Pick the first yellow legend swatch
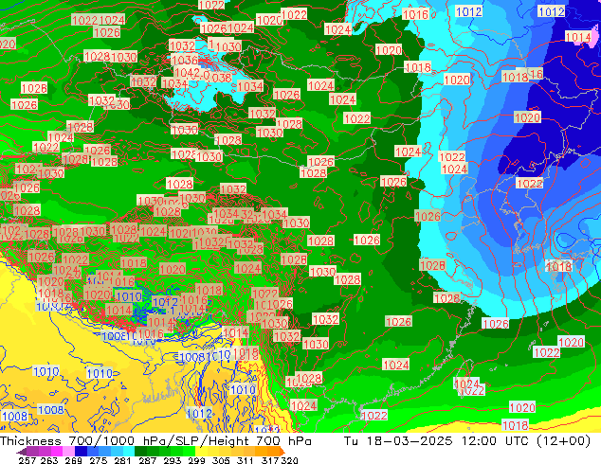Image resolution: width=601 pixels, height=464 pixels. click(201, 451)
